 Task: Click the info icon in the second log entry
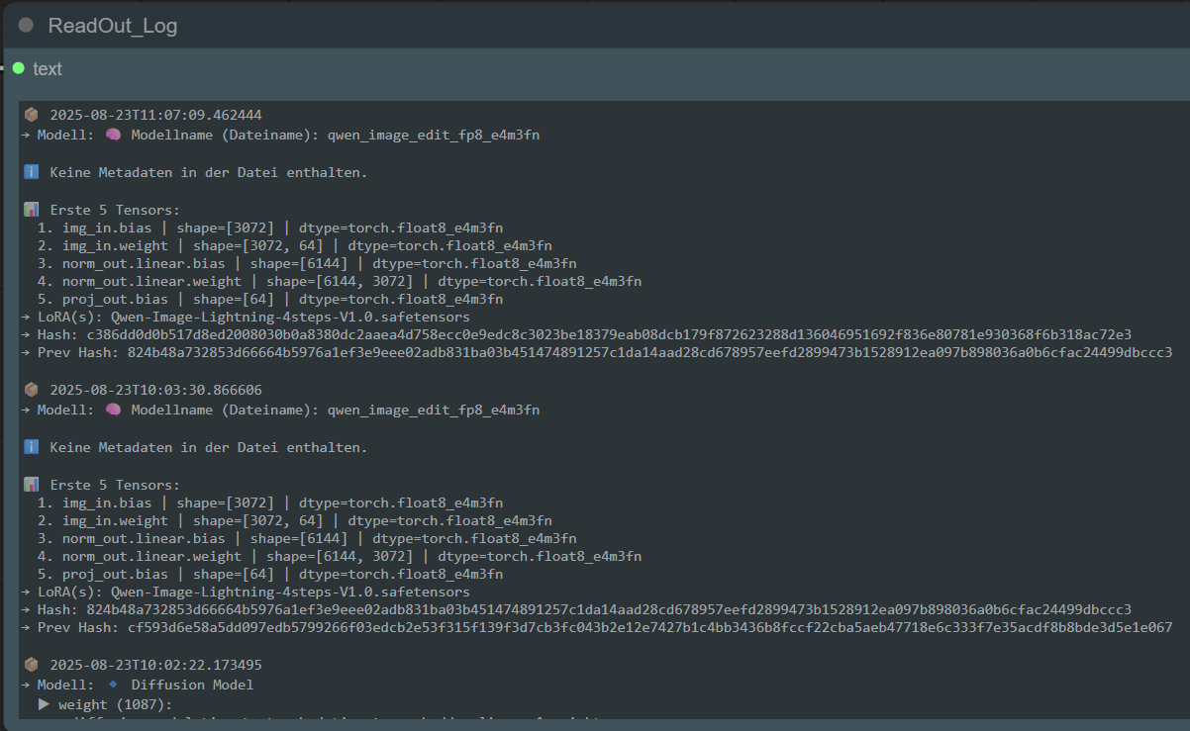click(31, 446)
